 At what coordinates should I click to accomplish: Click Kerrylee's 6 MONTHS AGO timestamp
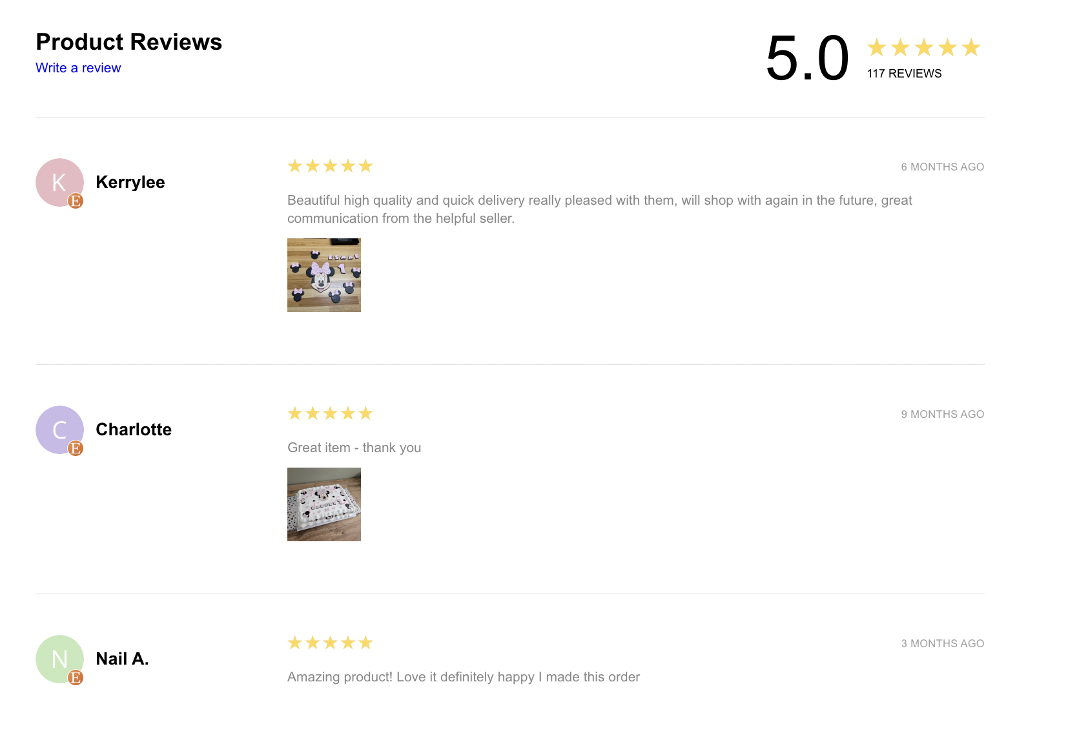click(x=942, y=167)
